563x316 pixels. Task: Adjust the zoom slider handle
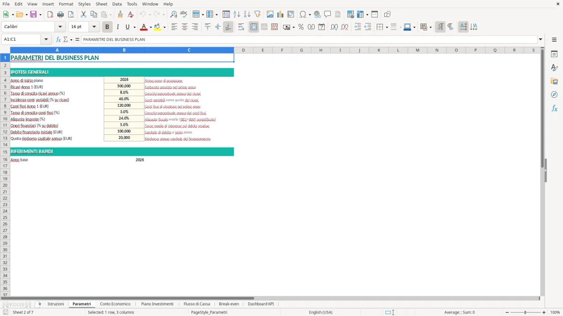click(x=525, y=312)
